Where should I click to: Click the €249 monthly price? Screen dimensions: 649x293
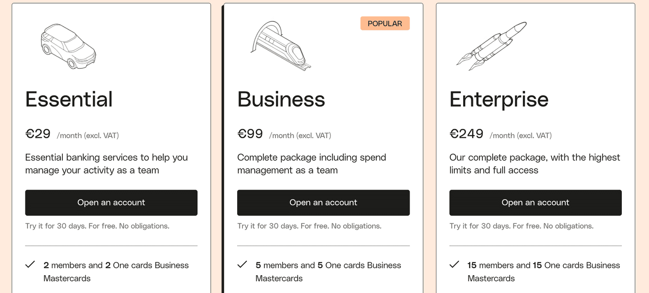[x=467, y=134]
